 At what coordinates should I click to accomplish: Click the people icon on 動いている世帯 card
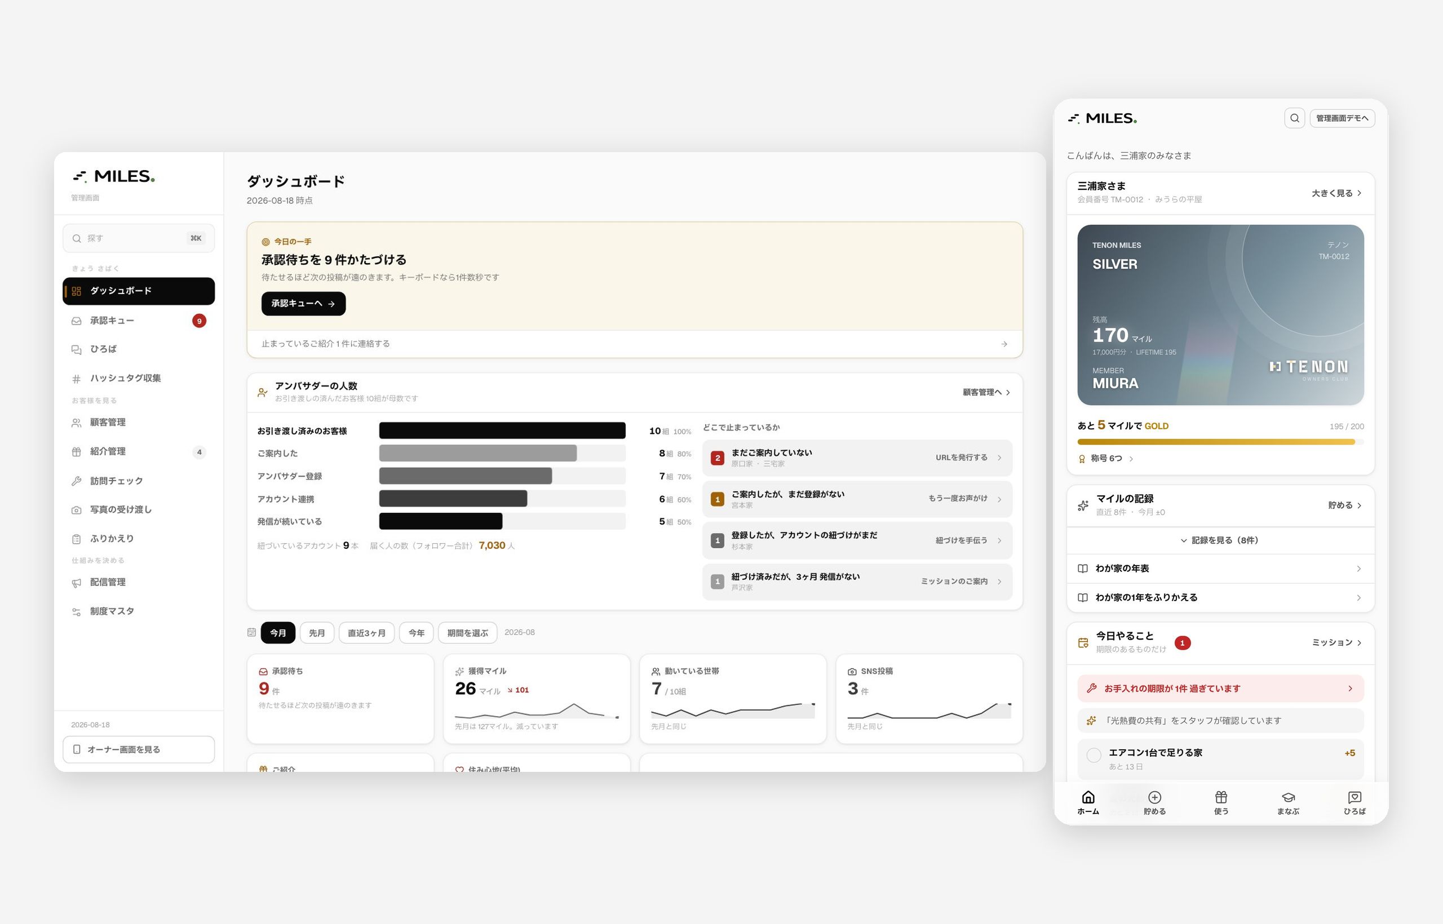click(x=656, y=672)
